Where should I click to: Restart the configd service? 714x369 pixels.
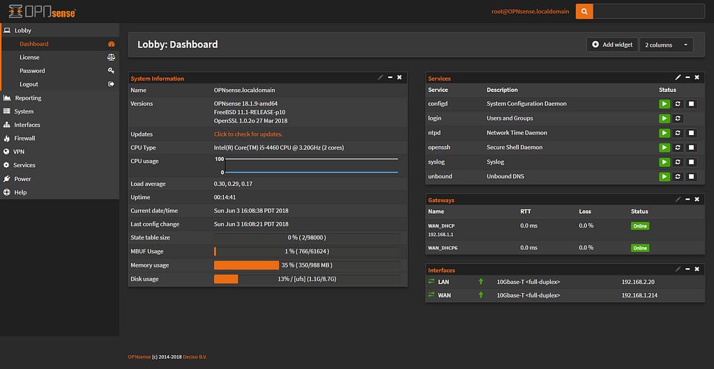pyautogui.click(x=678, y=104)
